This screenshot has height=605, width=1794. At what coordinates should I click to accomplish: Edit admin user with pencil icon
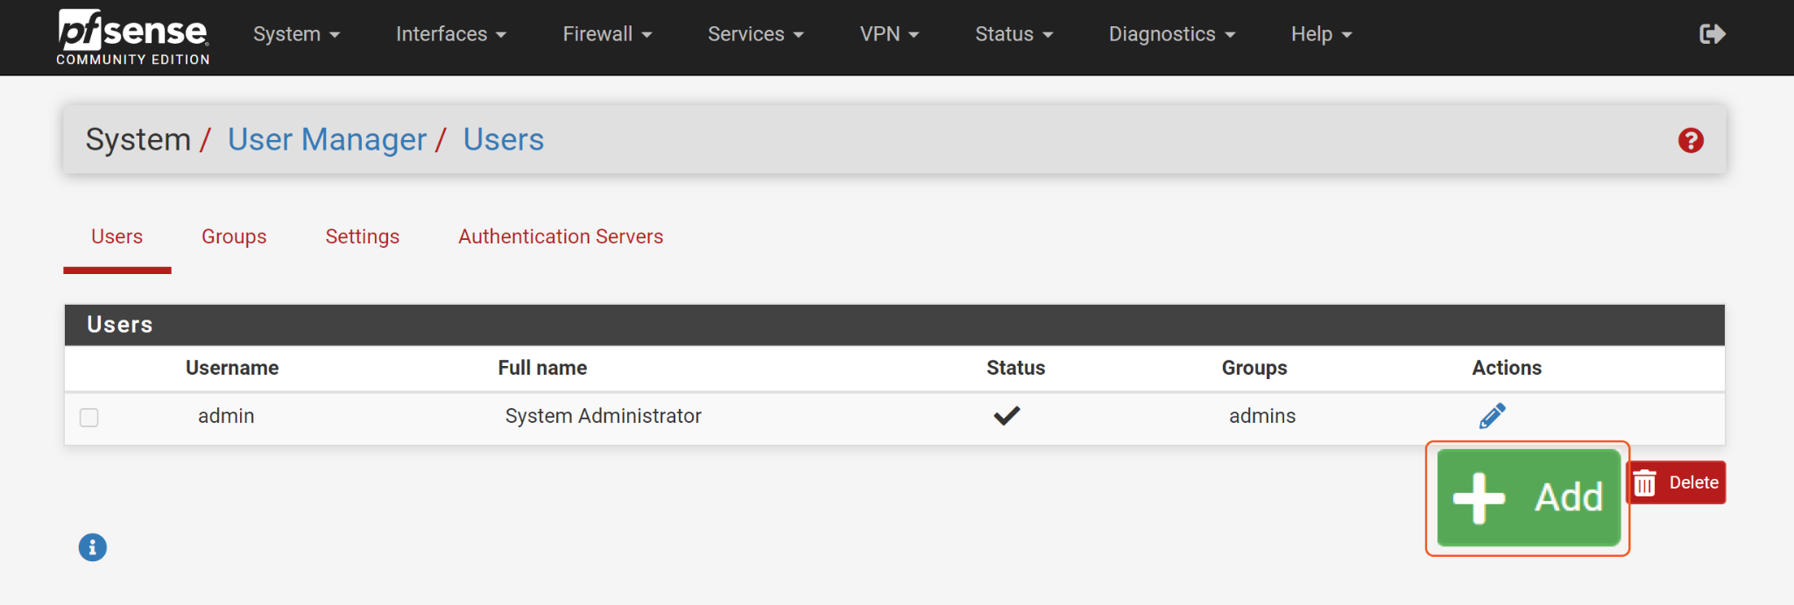tap(1492, 416)
